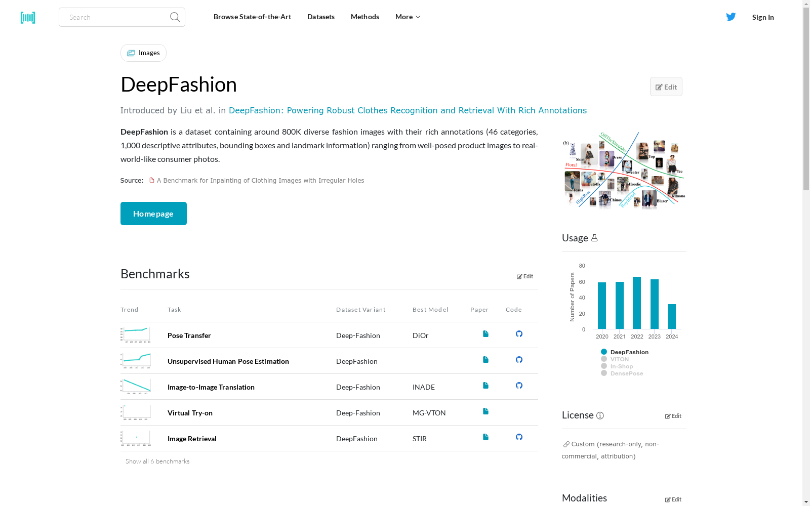Image resolution: width=810 pixels, height=506 pixels.
Task: Open paper icon for Virtual Try-on row
Action: click(485, 411)
